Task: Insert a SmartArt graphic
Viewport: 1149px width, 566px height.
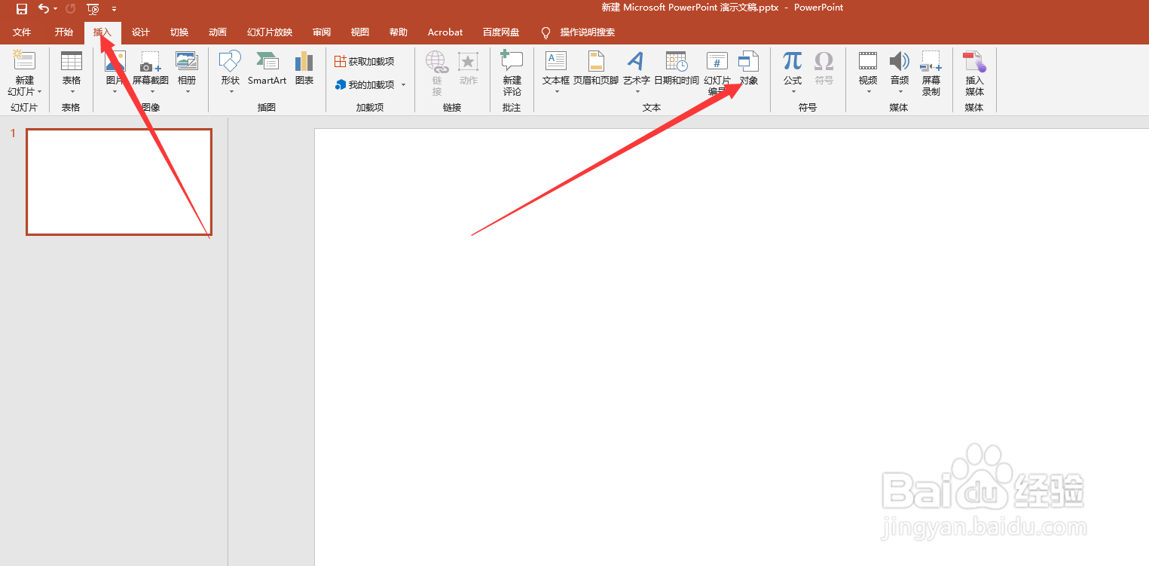Action: coord(267,68)
